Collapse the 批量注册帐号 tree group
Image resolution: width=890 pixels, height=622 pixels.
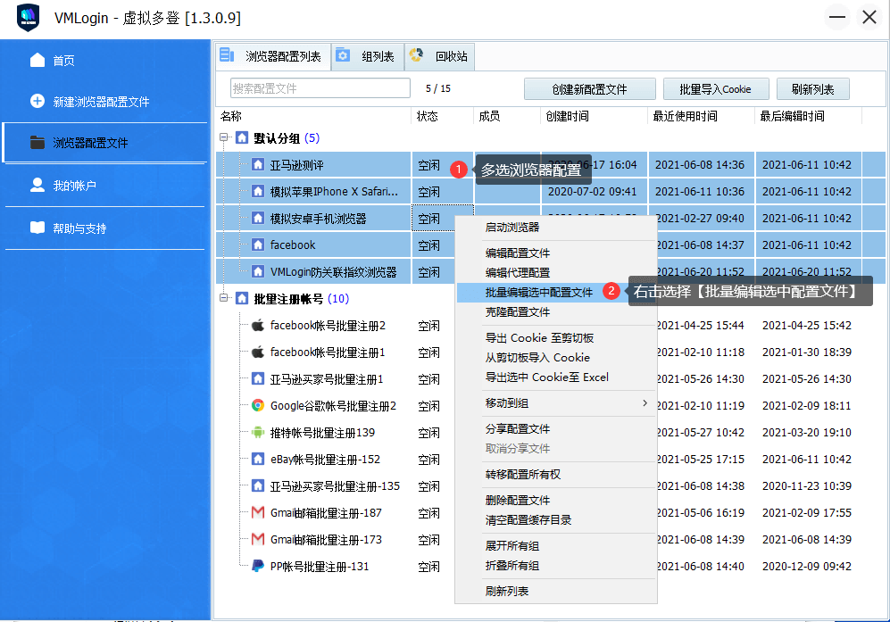[x=224, y=298]
